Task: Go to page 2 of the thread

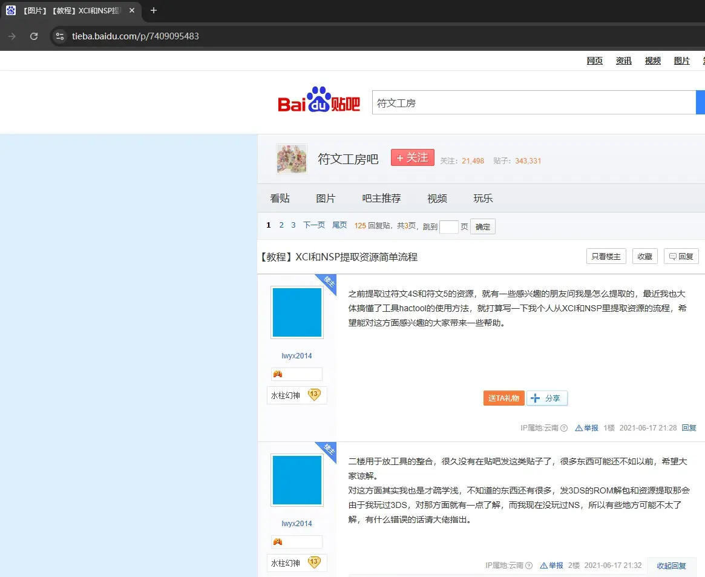Action: [281, 225]
